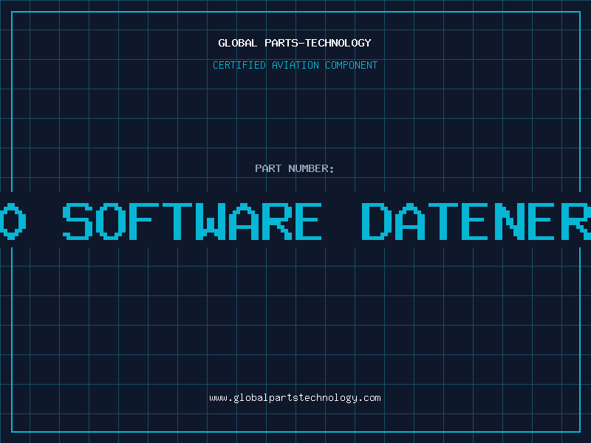This screenshot has height=443, width=591.
Task: Click the word GLOBAL in the heading
Action: (x=237, y=43)
